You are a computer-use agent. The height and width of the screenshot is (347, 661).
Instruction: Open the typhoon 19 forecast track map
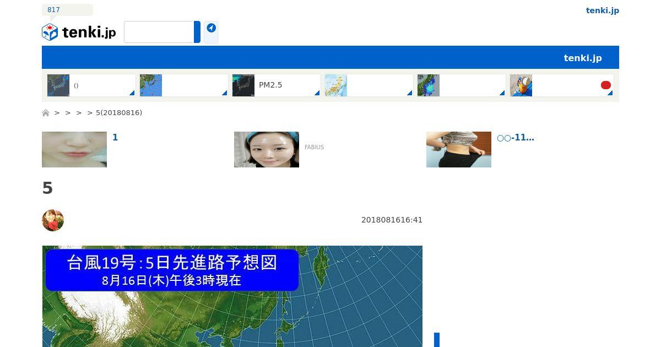tap(232, 296)
